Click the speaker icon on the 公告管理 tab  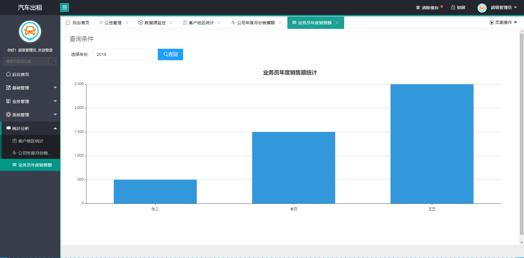[x=101, y=22]
